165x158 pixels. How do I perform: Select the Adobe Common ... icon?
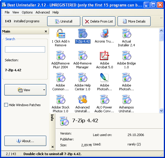click(x=61, y=77)
